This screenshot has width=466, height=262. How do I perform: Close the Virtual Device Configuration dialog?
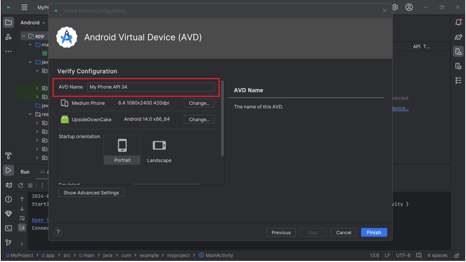[384, 11]
